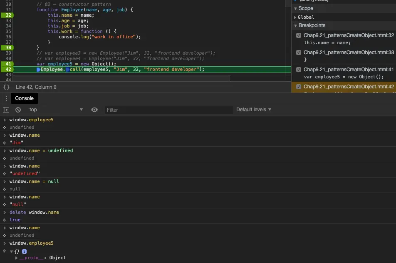Toggle breakpoint on line 38 gutter

coord(7,48)
